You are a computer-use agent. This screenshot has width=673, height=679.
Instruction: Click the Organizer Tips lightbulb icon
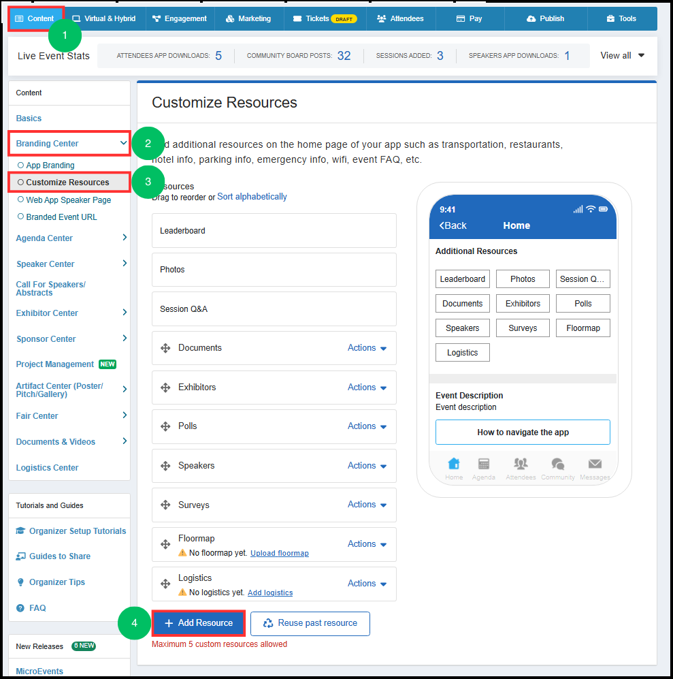(20, 582)
